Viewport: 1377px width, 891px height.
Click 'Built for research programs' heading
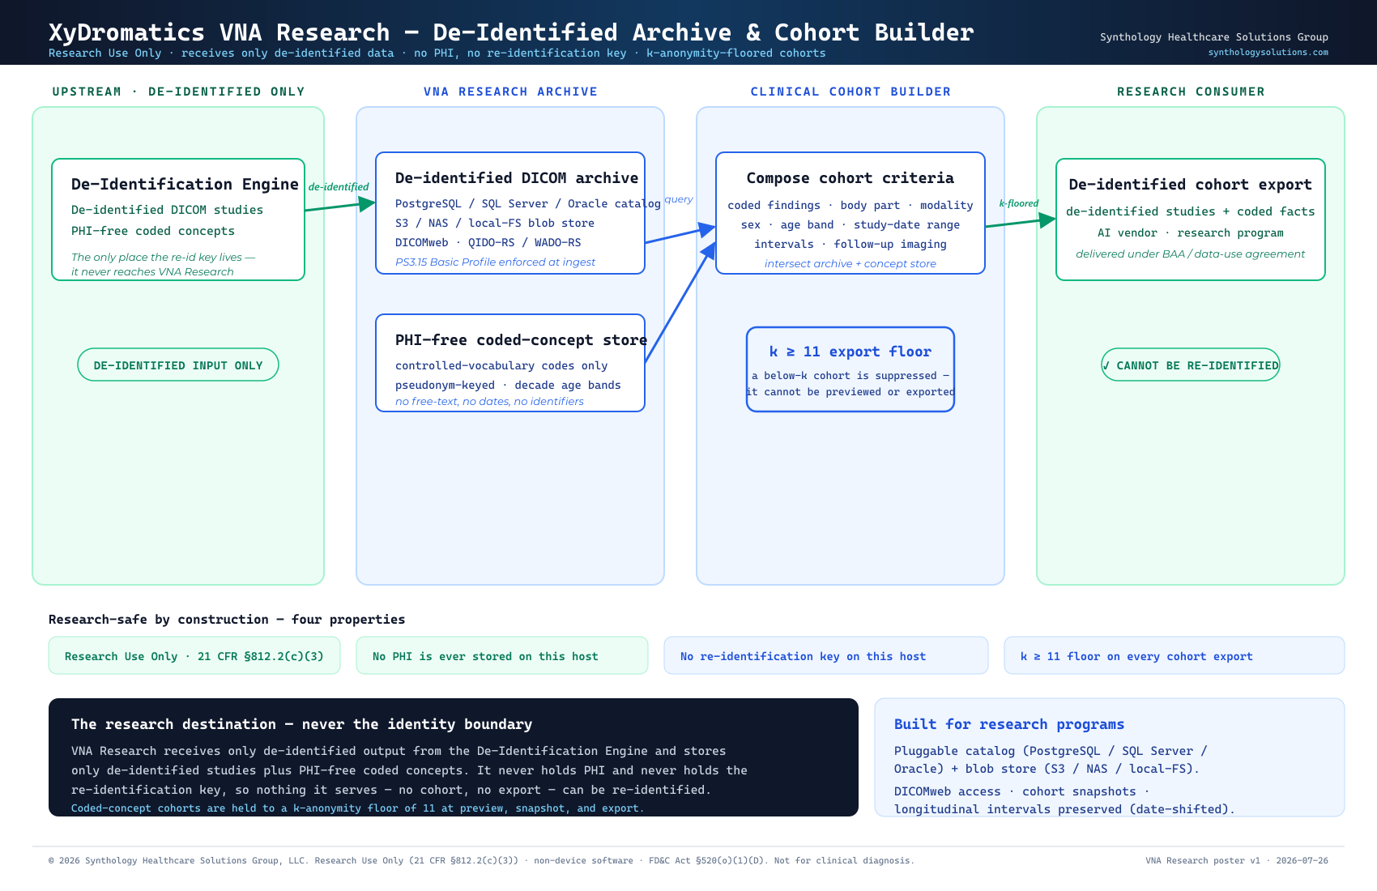1009,724
